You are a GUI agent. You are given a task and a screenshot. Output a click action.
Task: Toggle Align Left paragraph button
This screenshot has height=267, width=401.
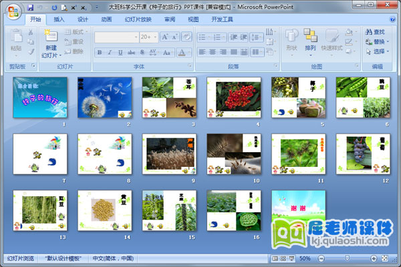click(202, 52)
